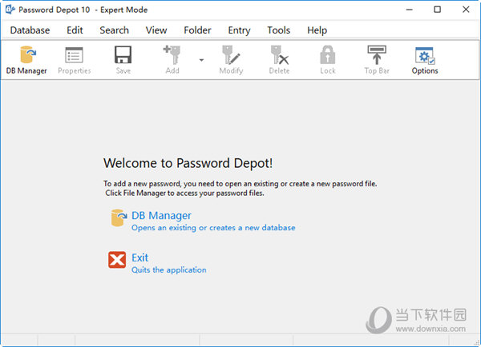This screenshot has width=481, height=347.
Task: Open the Options settings icon
Action: coord(424,59)
